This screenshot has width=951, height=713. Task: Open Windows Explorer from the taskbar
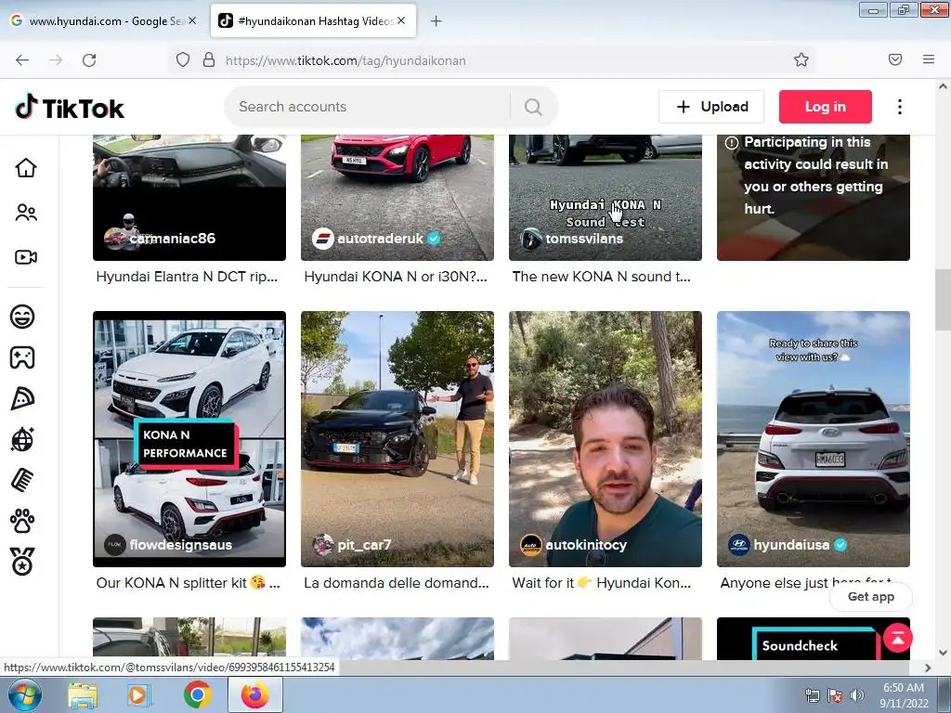coord(83,695)
